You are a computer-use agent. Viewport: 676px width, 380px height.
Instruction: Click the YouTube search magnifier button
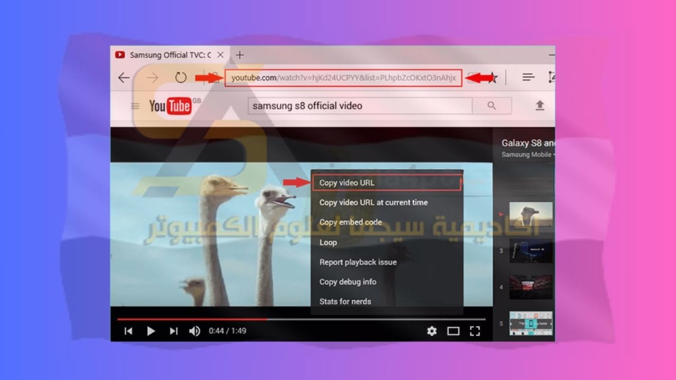click(492, 106)
